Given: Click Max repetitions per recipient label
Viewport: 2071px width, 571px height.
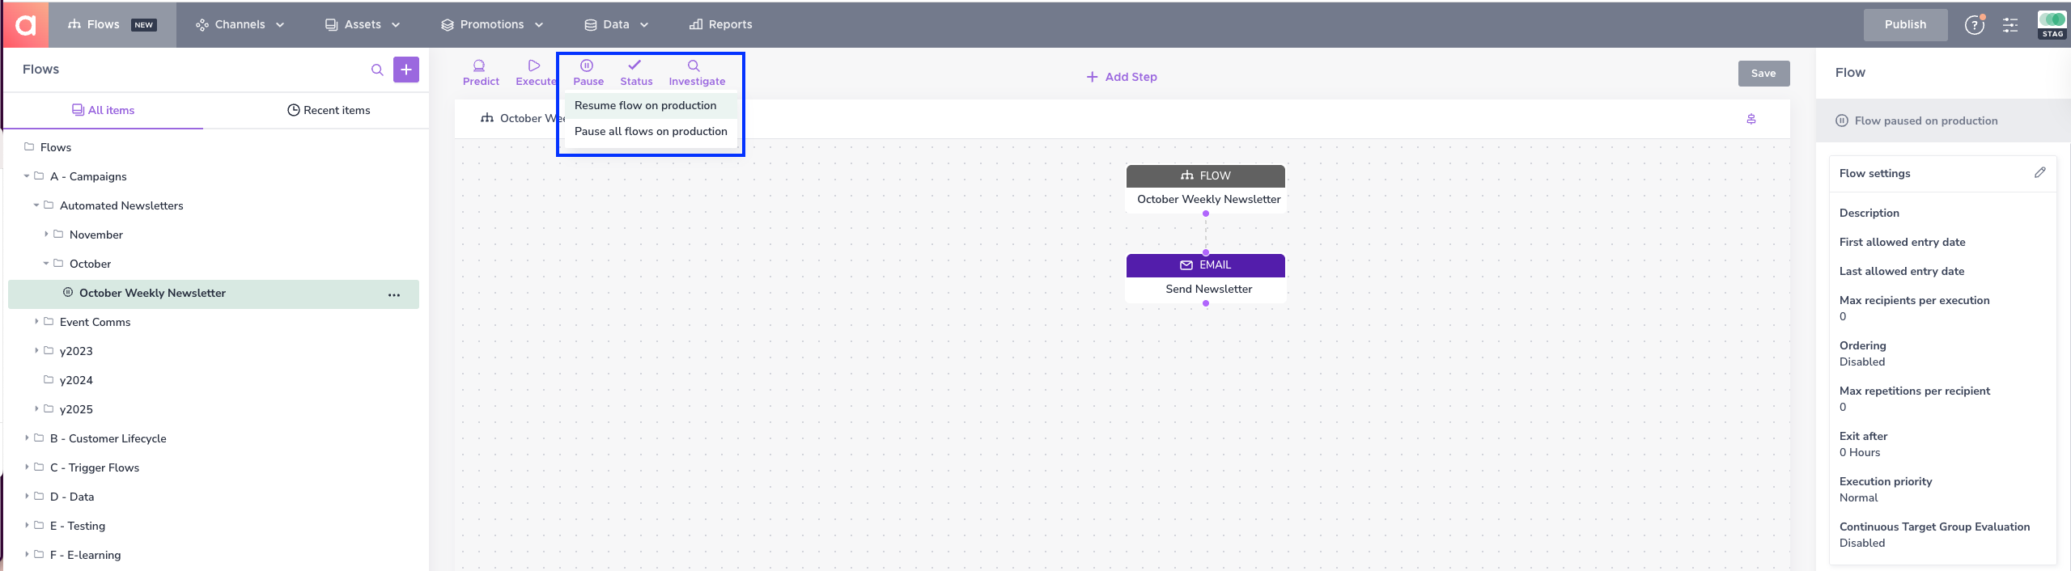Looking at the screenshot, I should [x=1914, y=391].
